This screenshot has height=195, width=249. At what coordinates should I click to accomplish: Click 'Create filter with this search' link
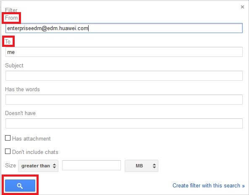click(209, 185)
